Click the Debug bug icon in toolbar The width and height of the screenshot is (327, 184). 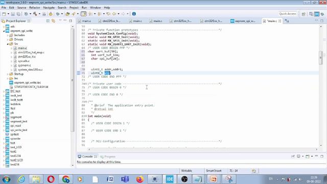coord(58,14)
